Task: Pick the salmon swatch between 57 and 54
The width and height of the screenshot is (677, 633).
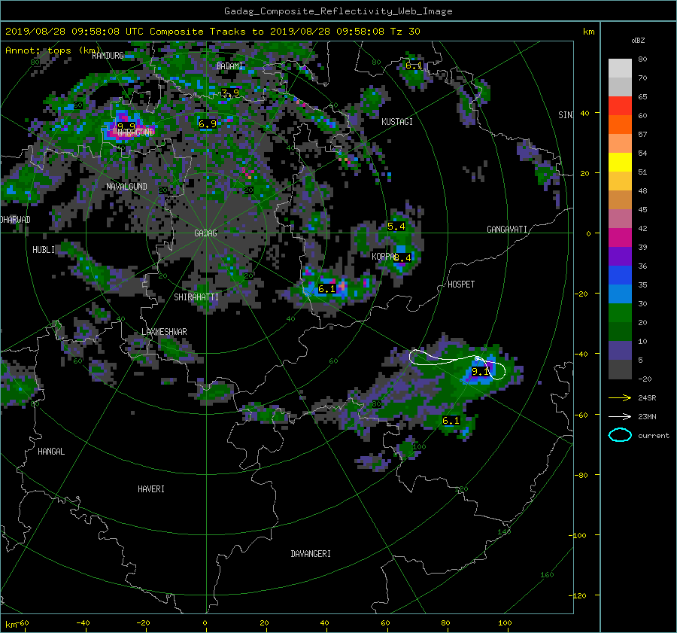Action: pyautogui.click(x=620, y=144)
